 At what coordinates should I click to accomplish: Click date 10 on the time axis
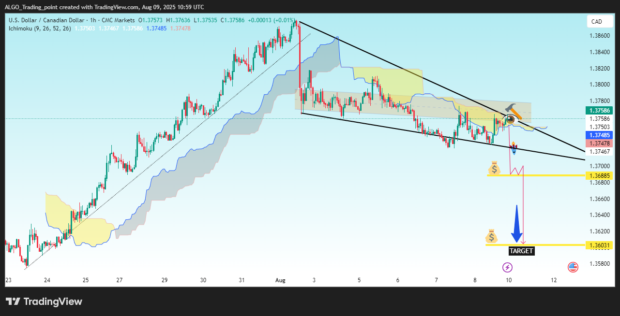click(x=508, y=280)
